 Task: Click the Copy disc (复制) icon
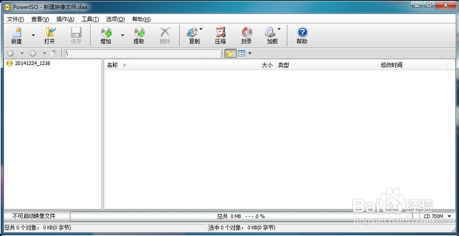(x=192, y=32)
